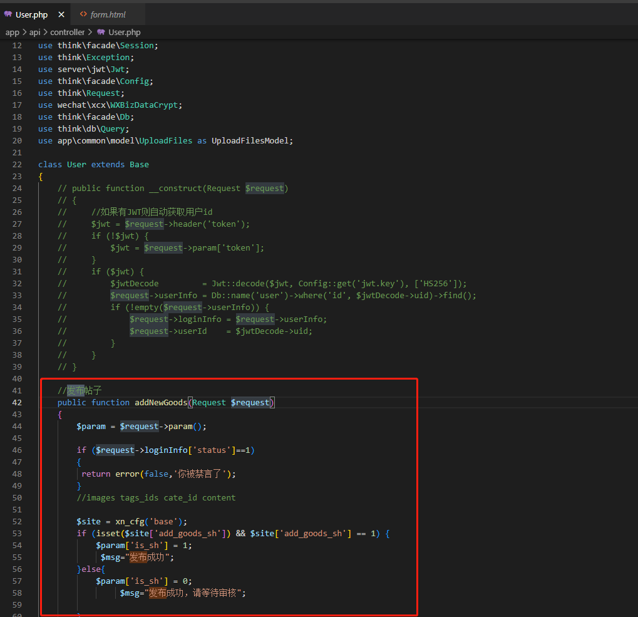Click WXBizDataCrypt in the use statement

point(146,105)
